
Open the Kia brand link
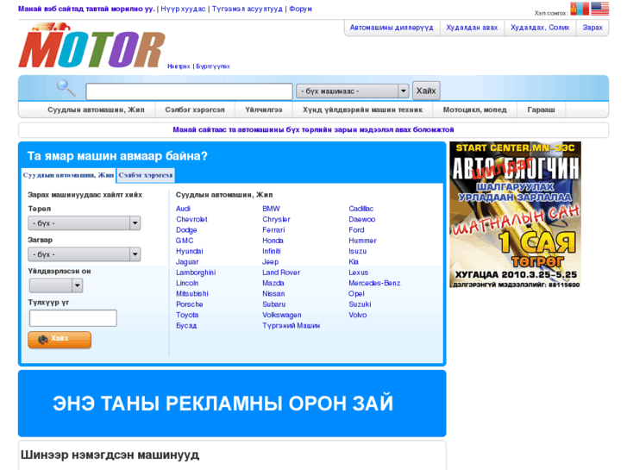(x=354, y=262)
